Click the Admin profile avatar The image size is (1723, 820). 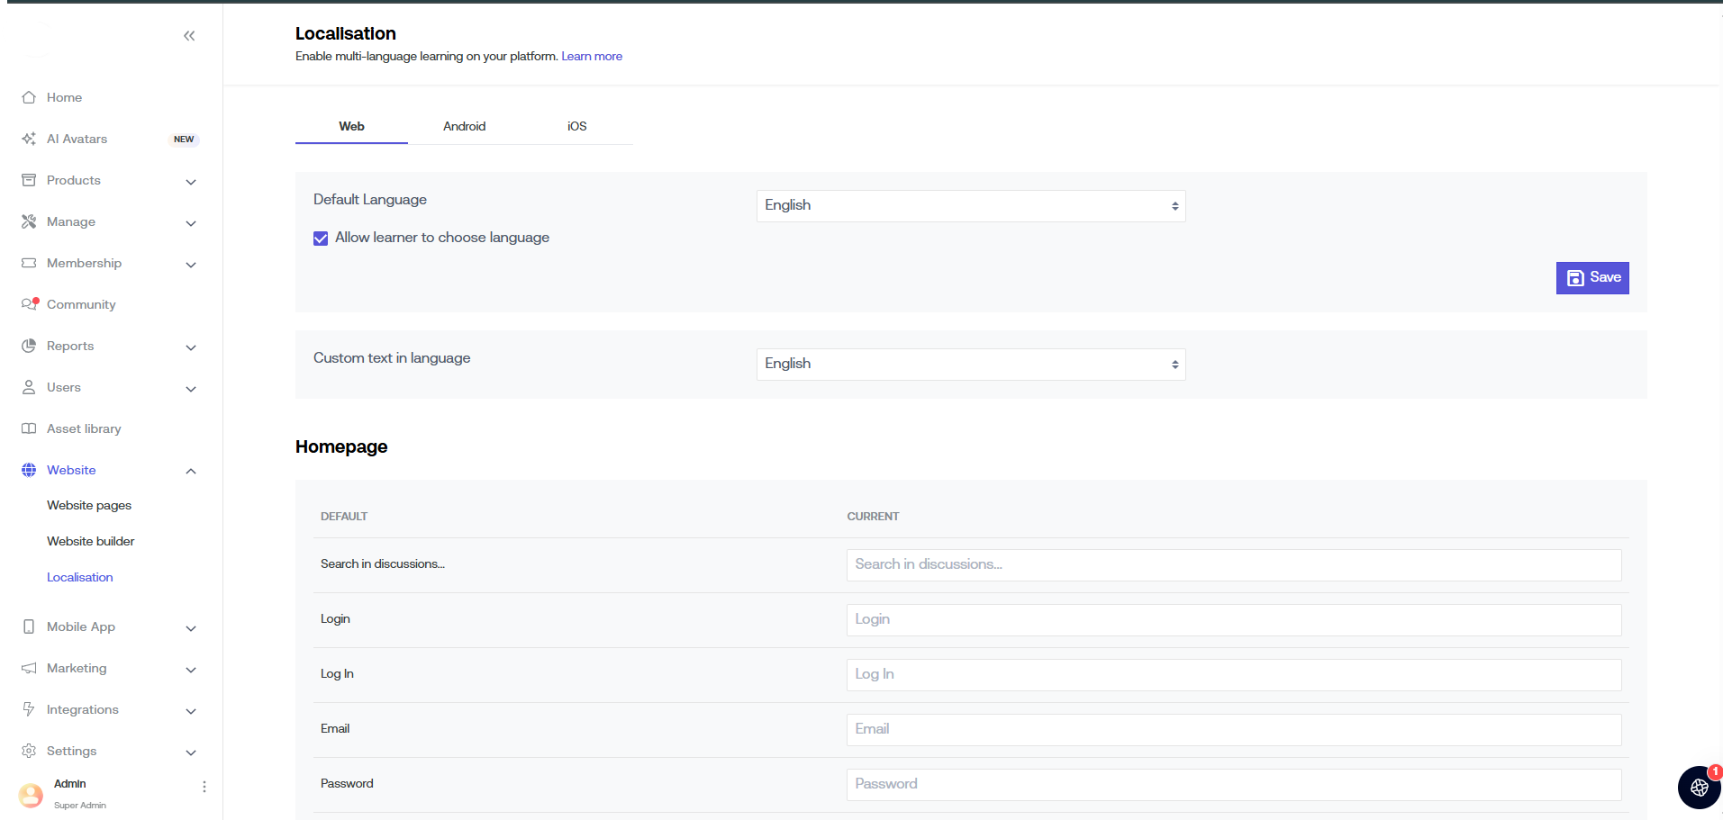pyautogui.click(x=31, y=794)
